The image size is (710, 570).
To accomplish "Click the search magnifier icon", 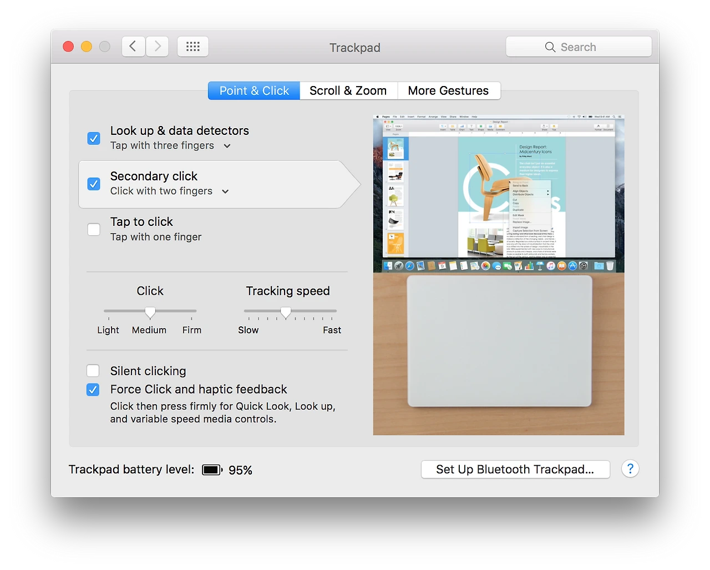I will pyautogui.click(x=550, y=47).
